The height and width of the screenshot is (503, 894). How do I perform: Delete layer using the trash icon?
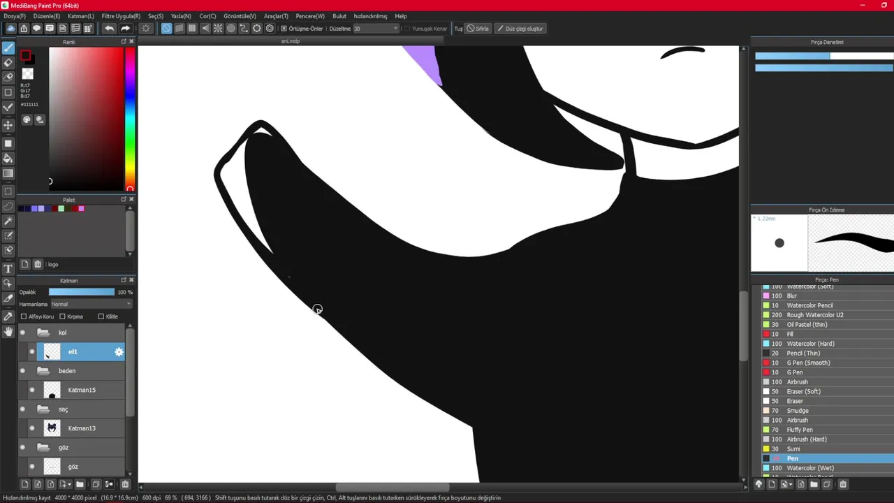point(125,484)
